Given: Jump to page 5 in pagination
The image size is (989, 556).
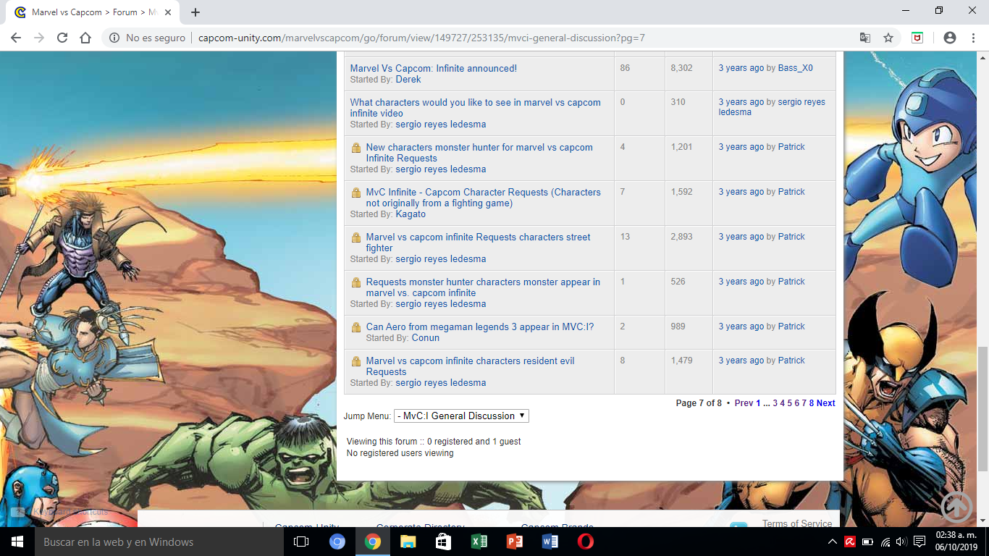Looking at the screenshot, I should click(790, 403).
